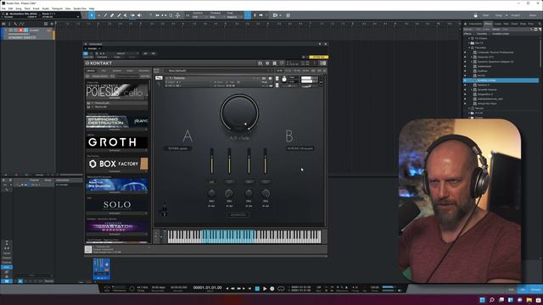Select the Split tool in the toolbar
The image size is (543, 305).
pos(105,15)
